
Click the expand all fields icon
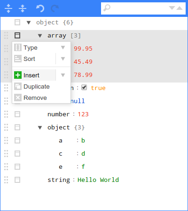pyautogui.click(x=8, y=8)
